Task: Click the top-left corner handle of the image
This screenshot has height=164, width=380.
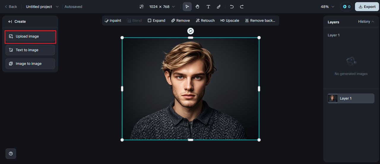Action: (122, 38)
